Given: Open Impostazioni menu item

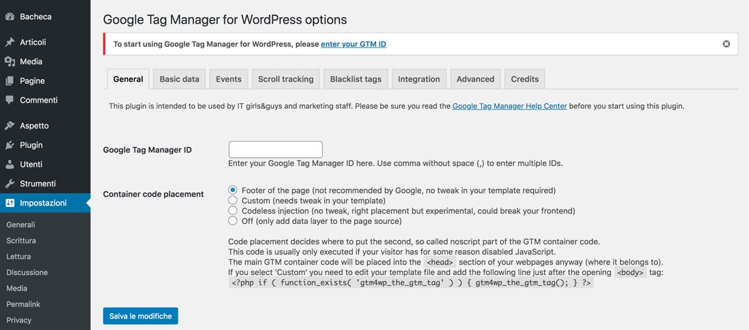Looking at the screenshot, I should 45,203.
